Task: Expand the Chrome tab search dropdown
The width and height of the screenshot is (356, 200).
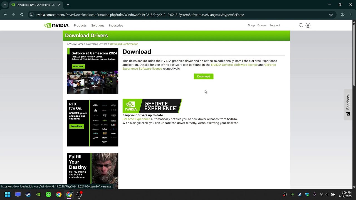Action: [5, 5]
